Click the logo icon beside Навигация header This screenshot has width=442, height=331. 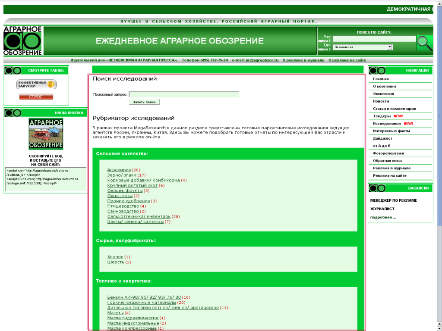click(377, 71)
